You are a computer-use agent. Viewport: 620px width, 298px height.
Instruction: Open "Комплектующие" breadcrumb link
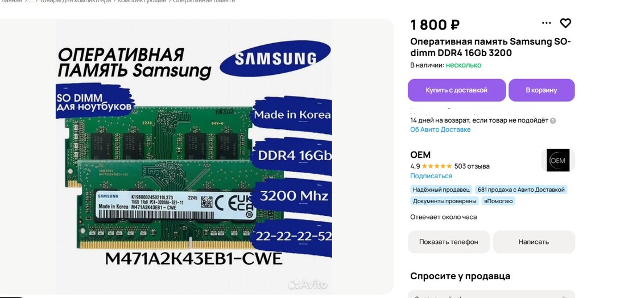coord(142,2)
